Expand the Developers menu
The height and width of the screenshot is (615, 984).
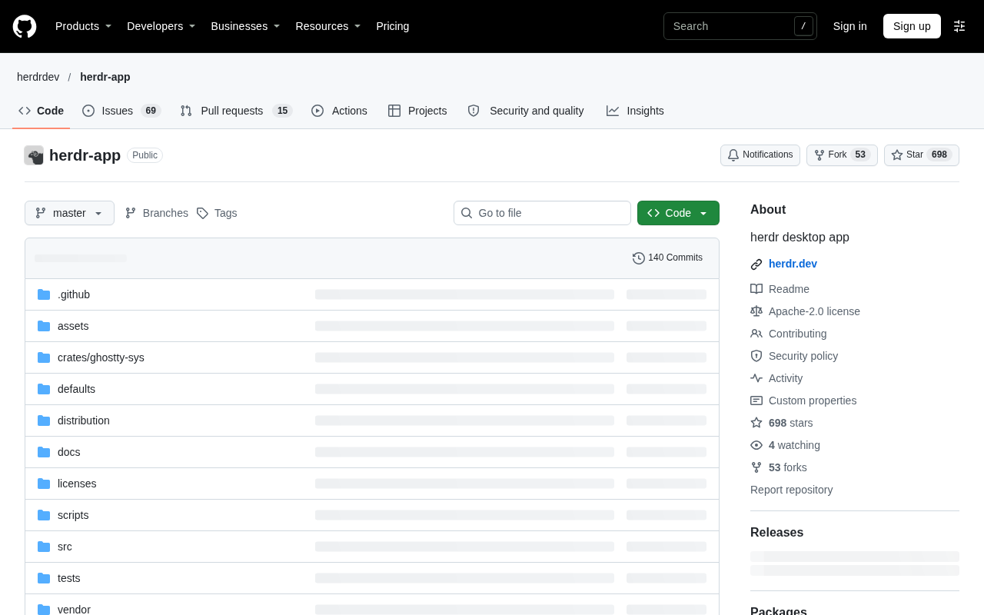(x=161, y=26)
